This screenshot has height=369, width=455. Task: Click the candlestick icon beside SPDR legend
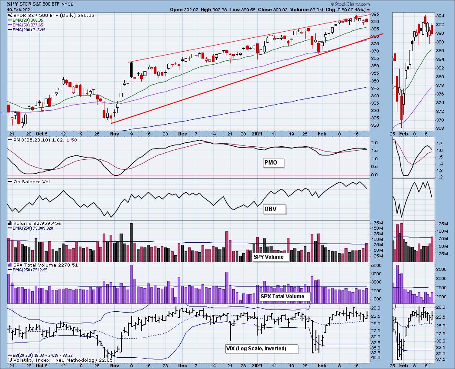10,16
